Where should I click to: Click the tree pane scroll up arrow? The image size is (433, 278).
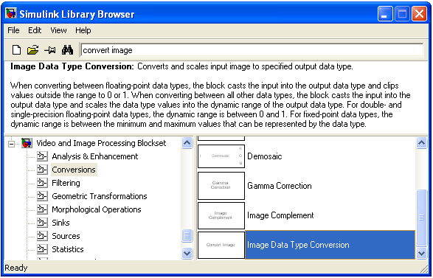(187, 143)
